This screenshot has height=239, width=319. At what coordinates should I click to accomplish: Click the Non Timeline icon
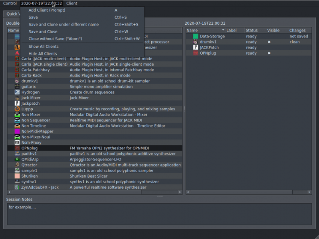click(17, 126)
